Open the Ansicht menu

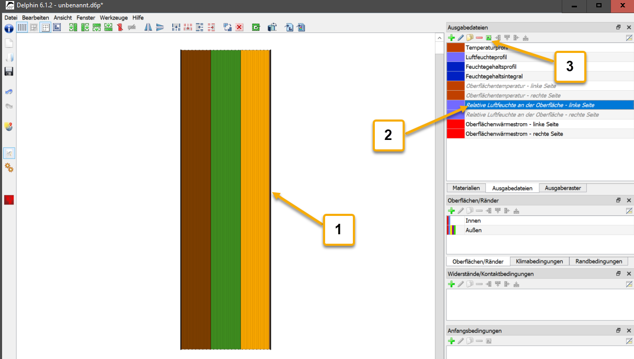point(63,18)
